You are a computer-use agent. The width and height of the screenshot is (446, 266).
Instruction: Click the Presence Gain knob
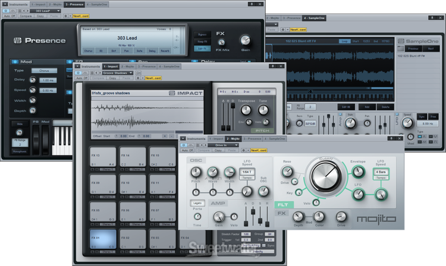(246, 40)
